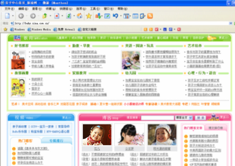Click the green Refresh page icon

[x=68, y=16]
